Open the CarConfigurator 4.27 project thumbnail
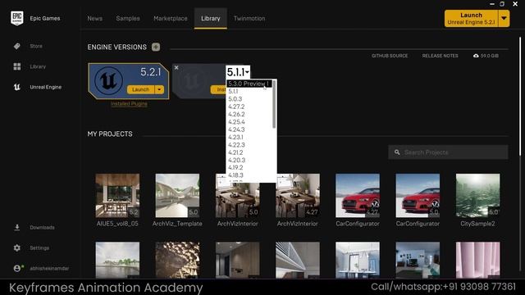525x295 pixels. pos(358,196)
